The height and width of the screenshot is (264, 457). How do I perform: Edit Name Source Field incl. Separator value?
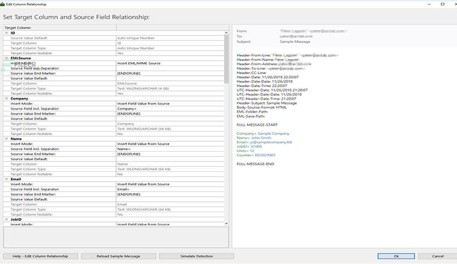click(x=170, y=149)
